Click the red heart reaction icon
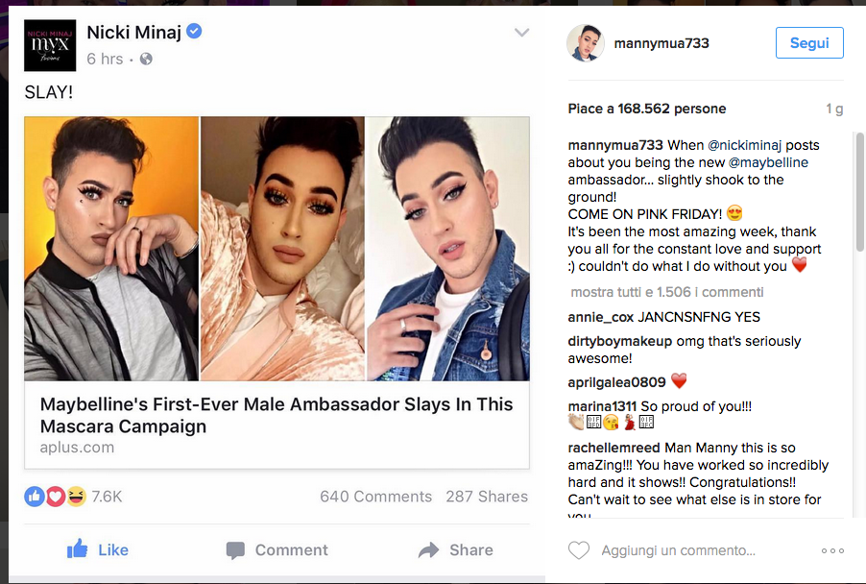Viewport: 866px width, 584px height. [x=56, y=497]
